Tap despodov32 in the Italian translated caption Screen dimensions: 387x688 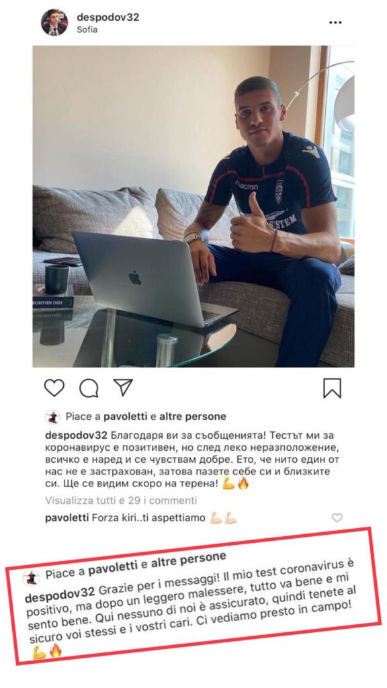click(60, 595)
